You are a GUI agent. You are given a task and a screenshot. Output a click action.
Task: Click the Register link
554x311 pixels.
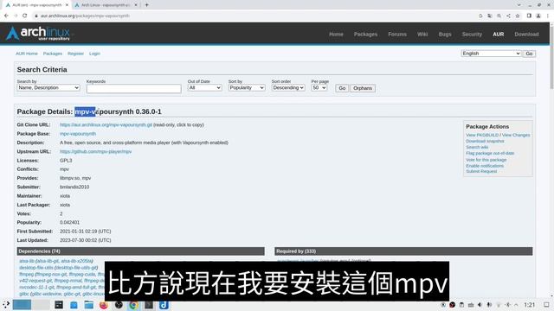[75, 54]
